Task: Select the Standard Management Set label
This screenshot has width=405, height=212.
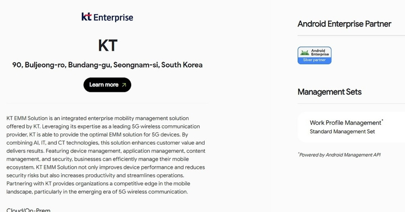Action: [342, 132]
